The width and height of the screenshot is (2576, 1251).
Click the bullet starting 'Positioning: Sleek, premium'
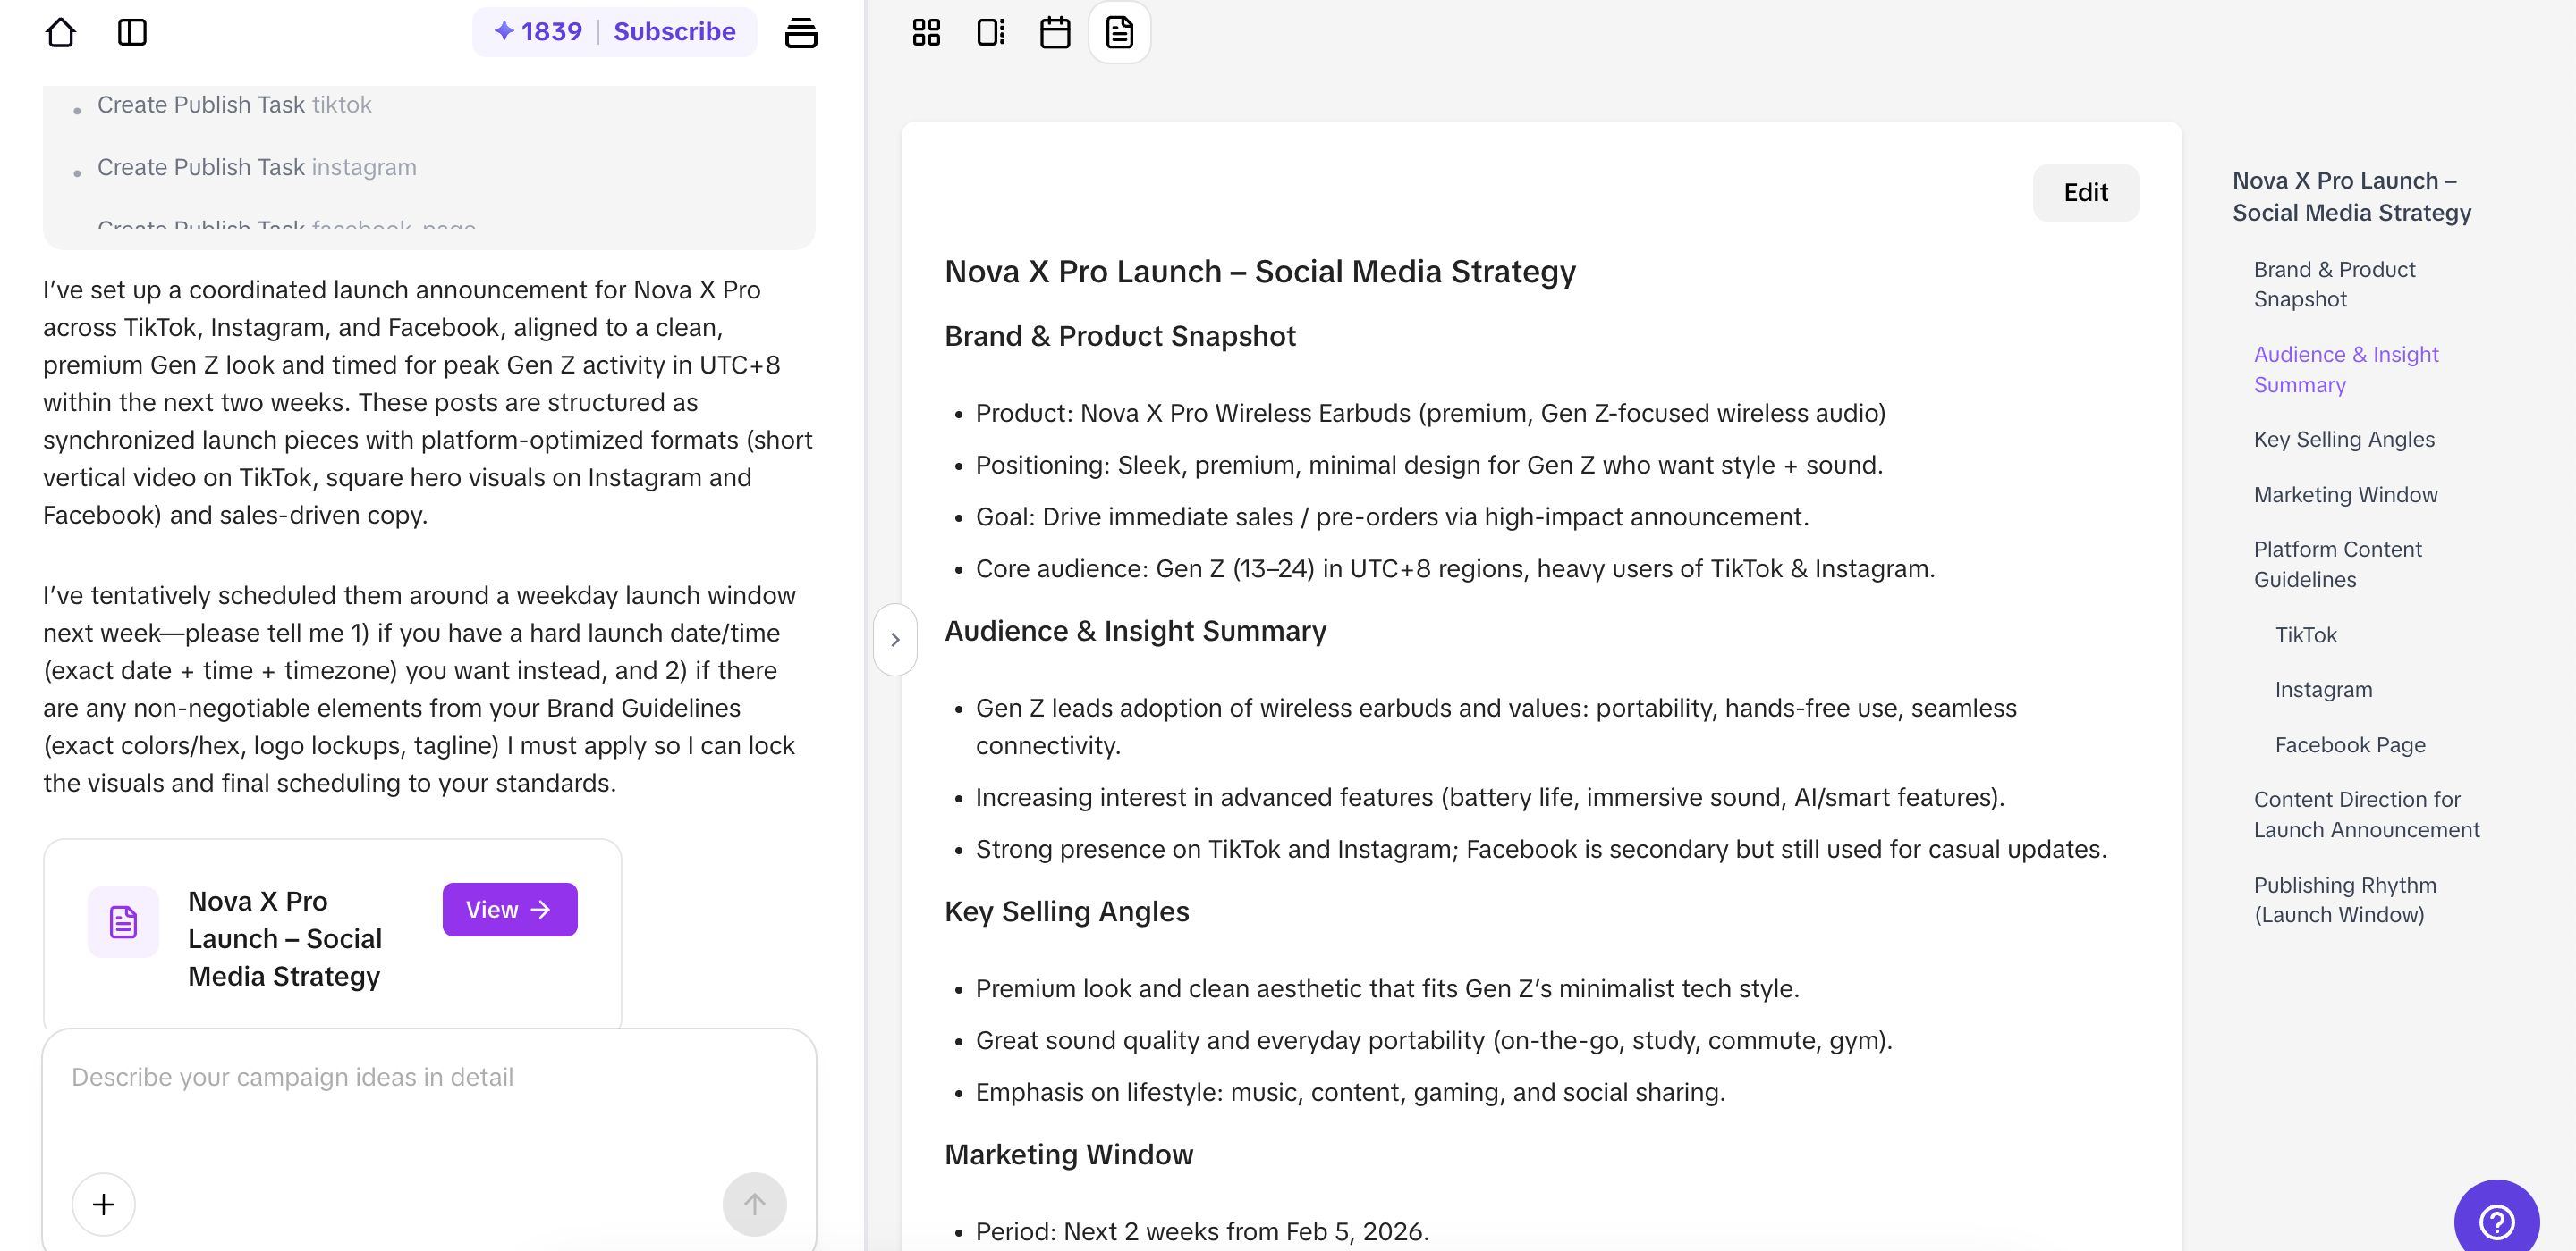pyautogui.click(x=1429, y=465)
